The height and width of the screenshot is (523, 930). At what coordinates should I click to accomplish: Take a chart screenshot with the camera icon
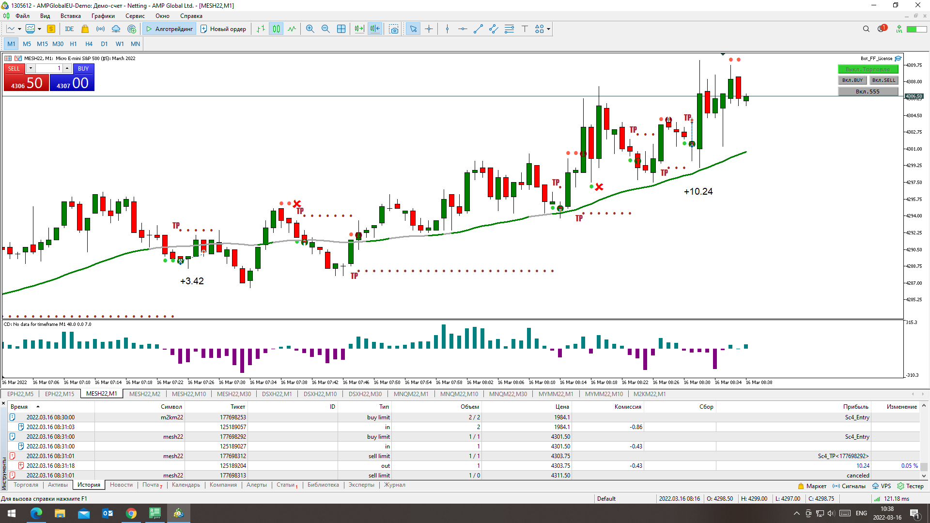(x=394, y=29)
